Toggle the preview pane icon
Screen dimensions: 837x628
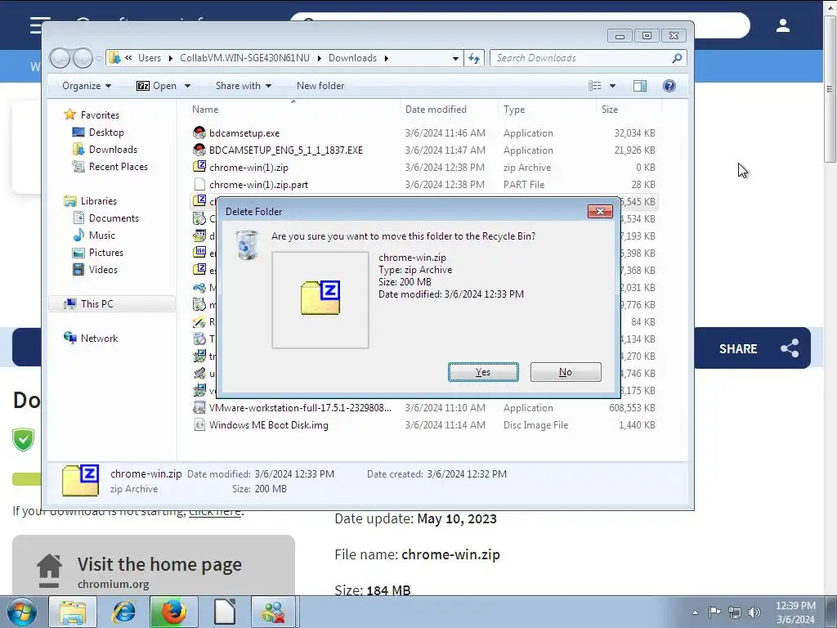pos(639,86)
